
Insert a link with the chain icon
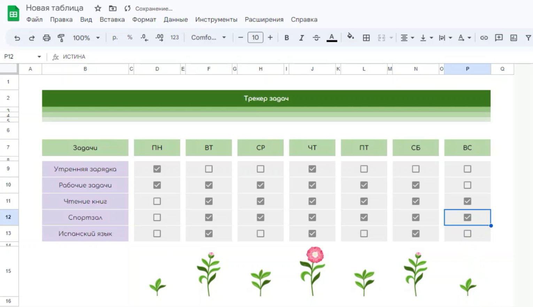coord(484,38)
